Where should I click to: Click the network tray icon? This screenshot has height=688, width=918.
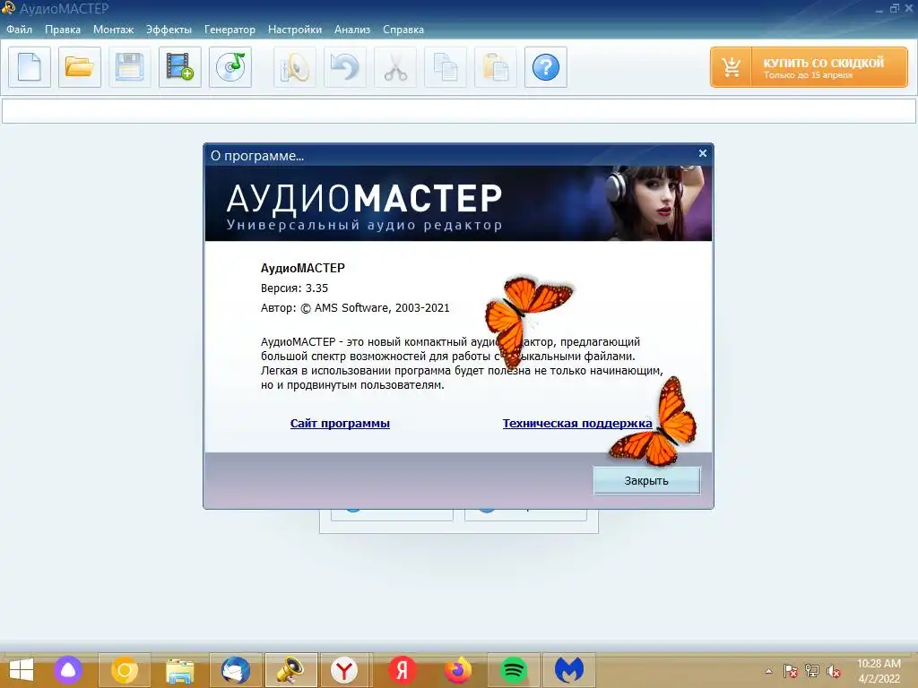812,671
